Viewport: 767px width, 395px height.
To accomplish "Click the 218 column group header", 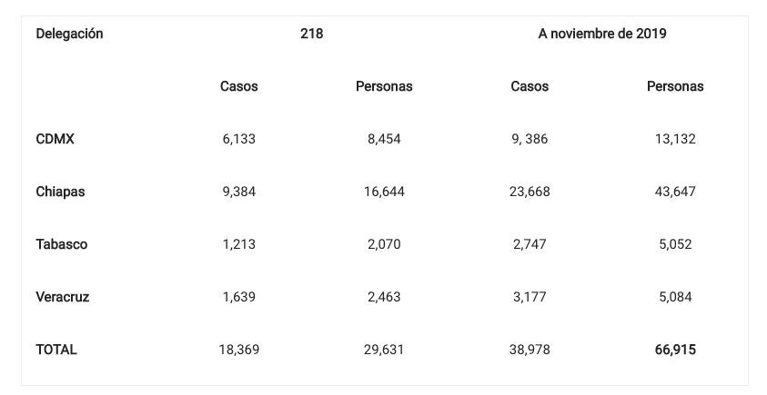I will pyautogui.click(x=311, y=34).
